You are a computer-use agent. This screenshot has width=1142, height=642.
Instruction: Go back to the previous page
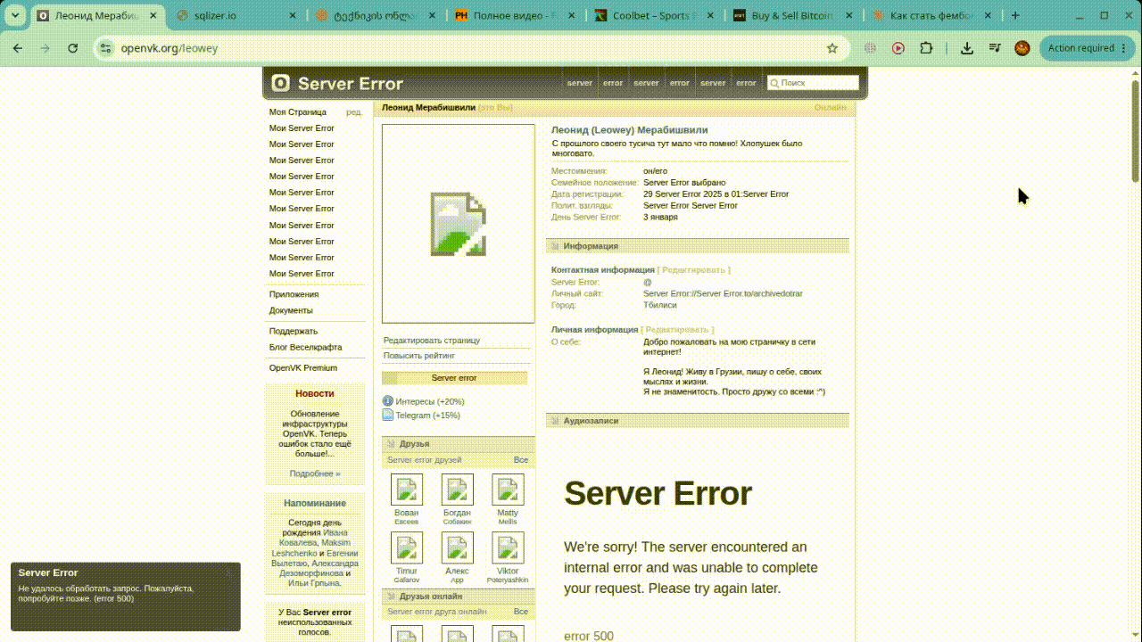18,48
